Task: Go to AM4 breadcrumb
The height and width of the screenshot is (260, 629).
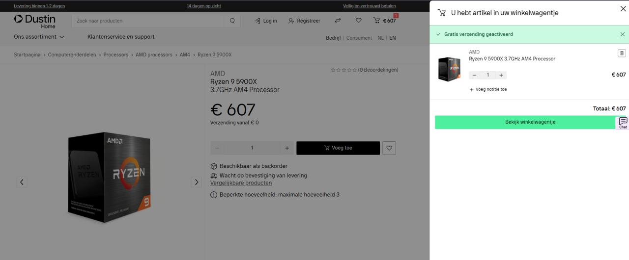Action: click(x=185, y=54)
